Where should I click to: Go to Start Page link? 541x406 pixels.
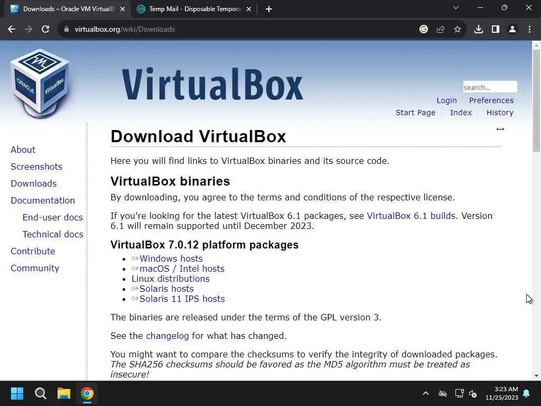(x=415, y=113)
